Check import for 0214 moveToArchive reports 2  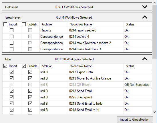tap(11, 43)
